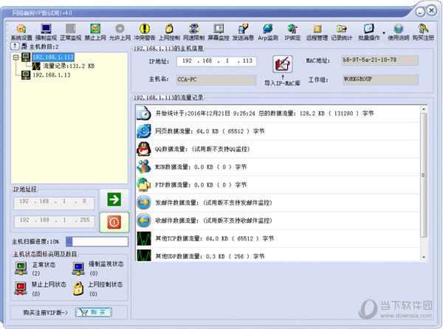Select host 192.168.1.13 in the tree

[x=52, y=75]
